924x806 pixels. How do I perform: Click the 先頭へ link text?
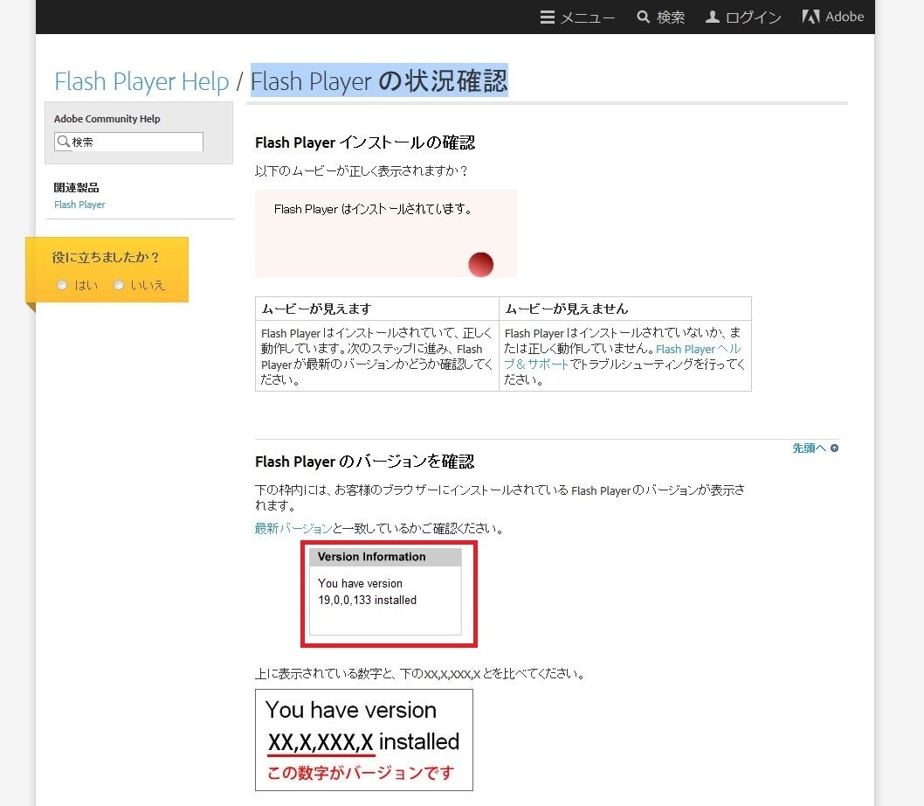809,448
